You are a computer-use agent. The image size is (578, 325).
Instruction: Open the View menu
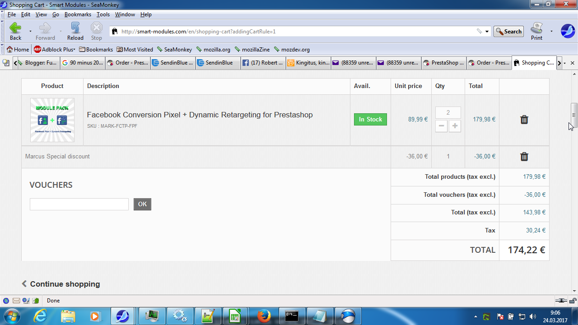click(41, 14)
